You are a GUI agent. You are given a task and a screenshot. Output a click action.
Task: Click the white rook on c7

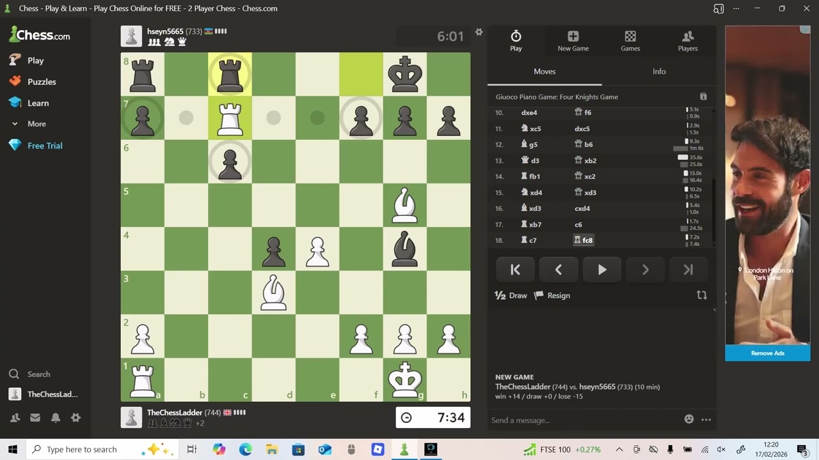tap(230, 118)
